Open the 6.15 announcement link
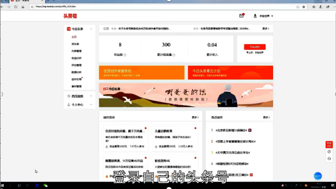Screen dimensions: 336x189 222,28
